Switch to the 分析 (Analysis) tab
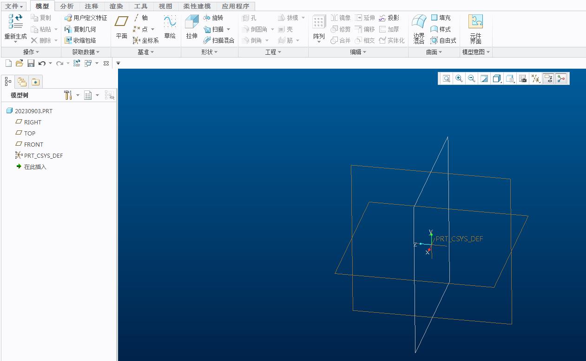This screenshot has height=361, width=586. (67, 6)
